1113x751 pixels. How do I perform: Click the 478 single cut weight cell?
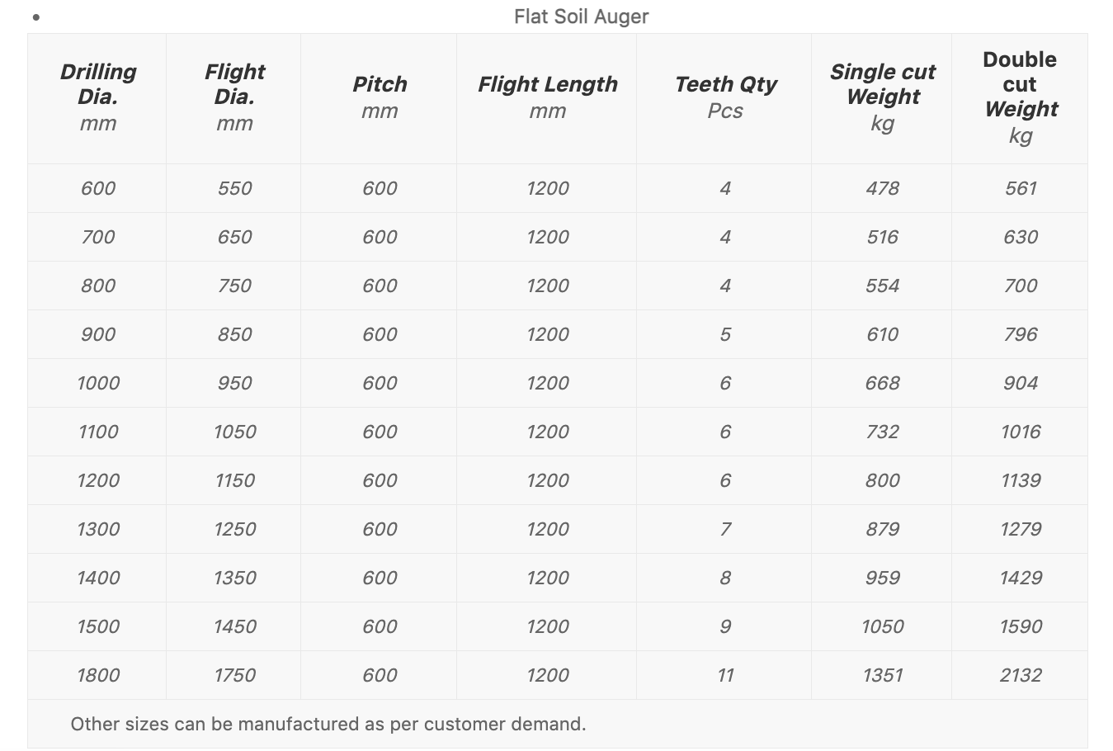point(882,188)
